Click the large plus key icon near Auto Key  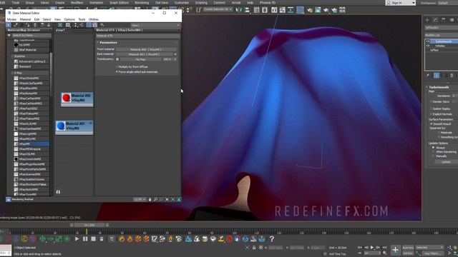click(x=395, y=250)
